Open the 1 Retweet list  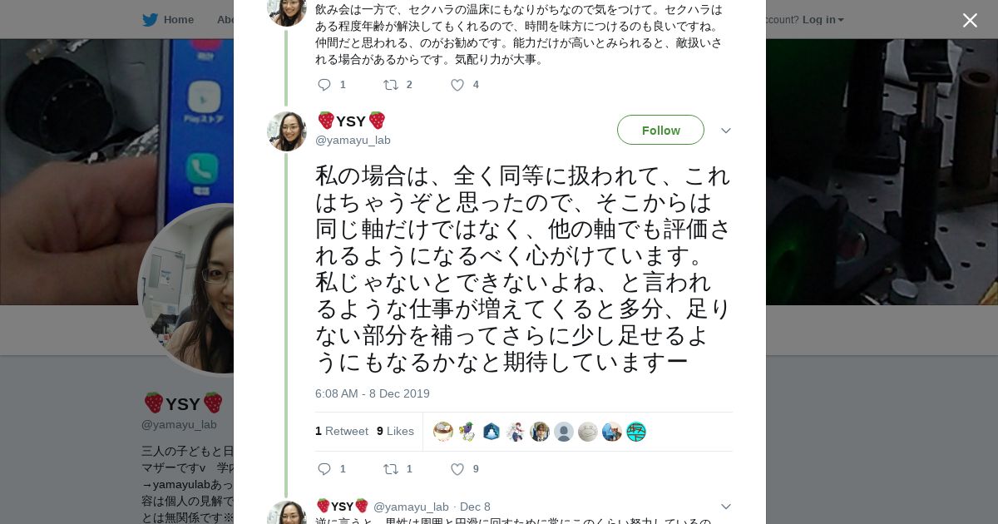coord(342,431)
